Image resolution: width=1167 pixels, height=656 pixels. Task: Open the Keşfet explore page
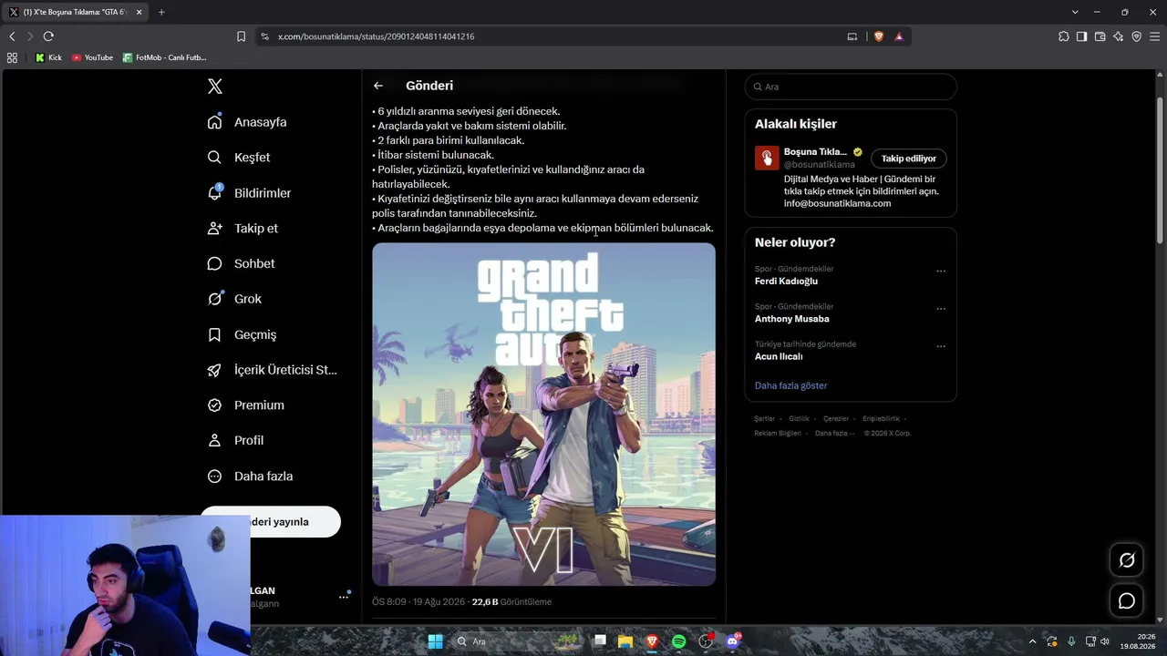(x=239, y=158)
